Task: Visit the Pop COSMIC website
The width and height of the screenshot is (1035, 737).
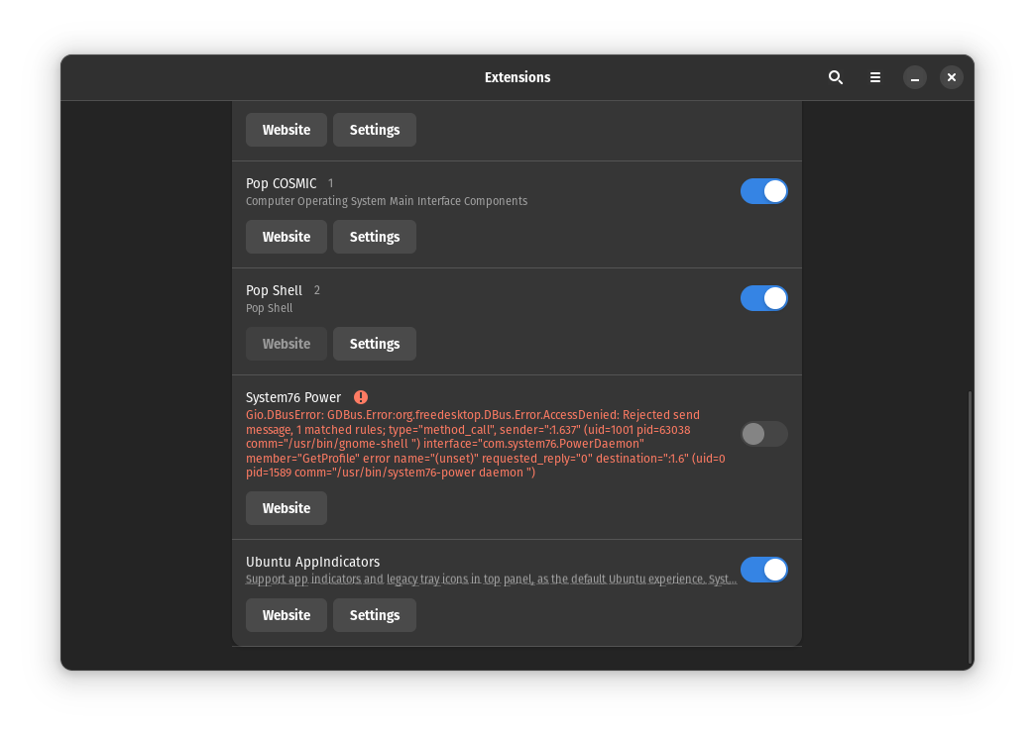Action: 286,236
